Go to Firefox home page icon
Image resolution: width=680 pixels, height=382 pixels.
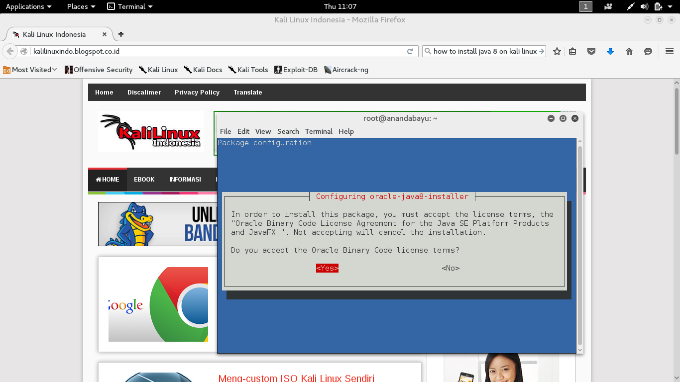(629, 51)
